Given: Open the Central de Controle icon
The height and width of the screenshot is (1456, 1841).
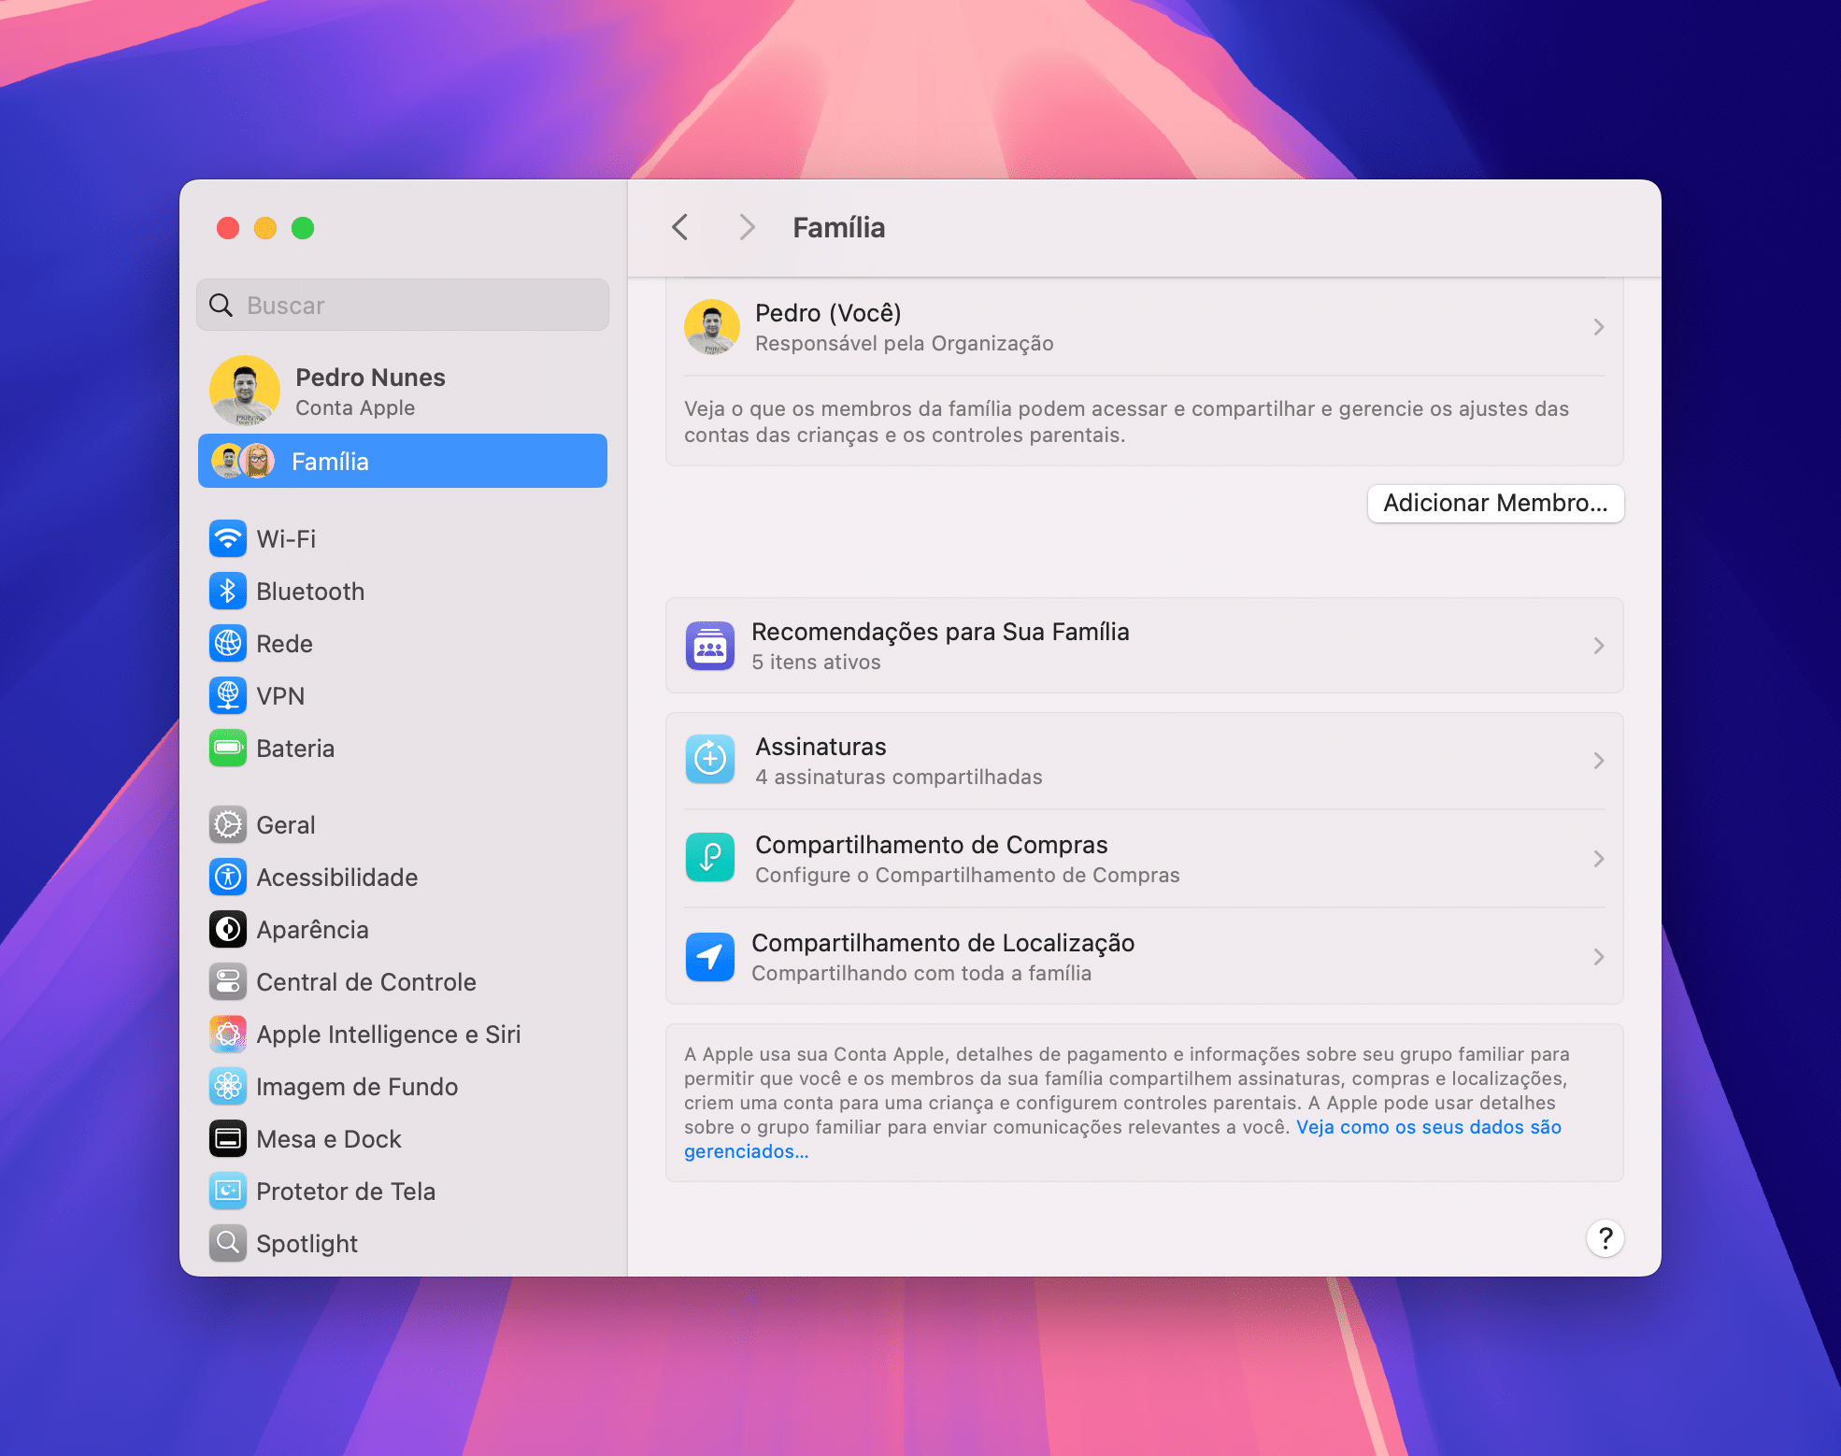Looking at the screenshot, I should (228, 982).
